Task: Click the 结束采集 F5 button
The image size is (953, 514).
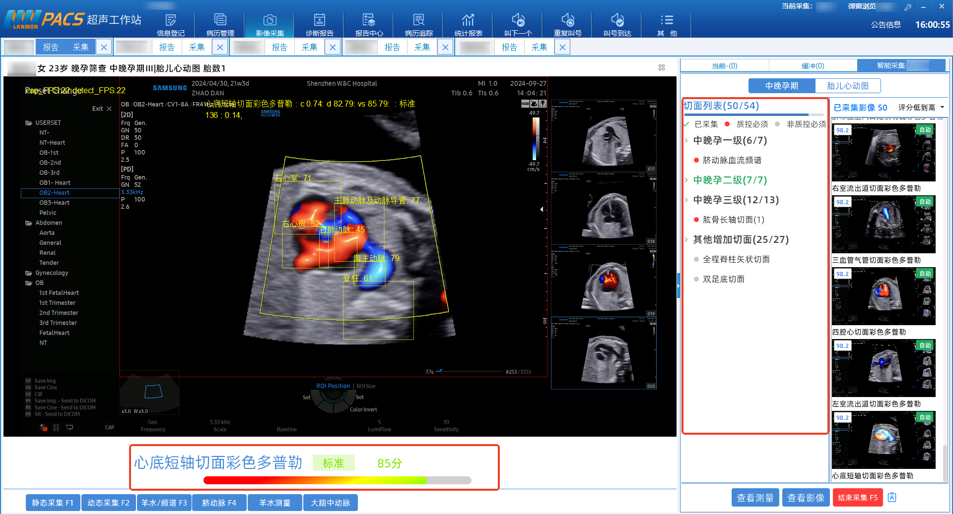Action: pos(857,498)
